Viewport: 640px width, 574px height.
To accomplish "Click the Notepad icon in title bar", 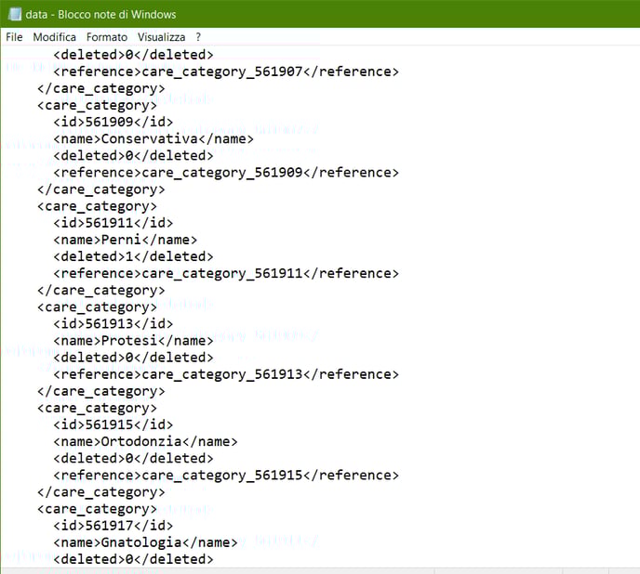I will coord(15,14).
